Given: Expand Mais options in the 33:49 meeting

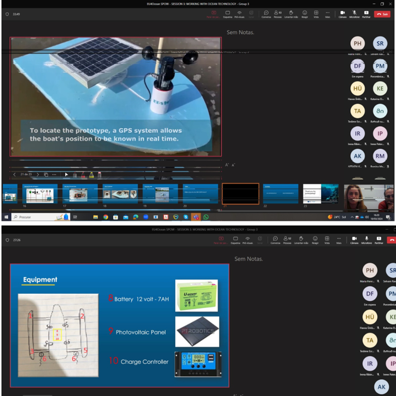Looking at the screenshot, I should (327, 13).
